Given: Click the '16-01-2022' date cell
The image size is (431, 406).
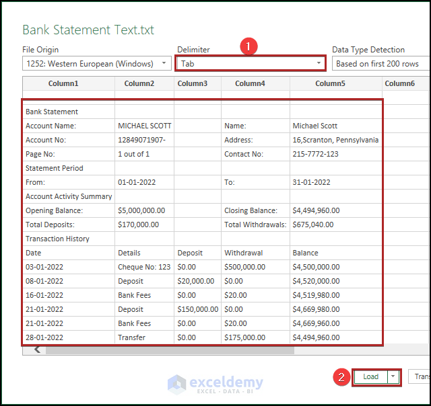Looking at the screenshot, I should pyautogui.click(x=69, y=295).
